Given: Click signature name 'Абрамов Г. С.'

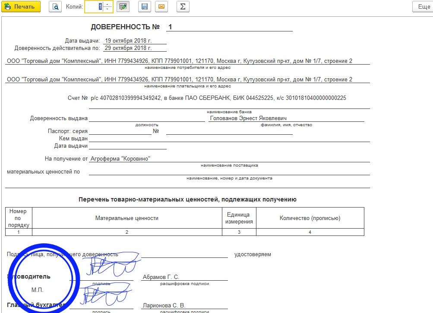Looking at the screenshot, I should pos(161,277).
